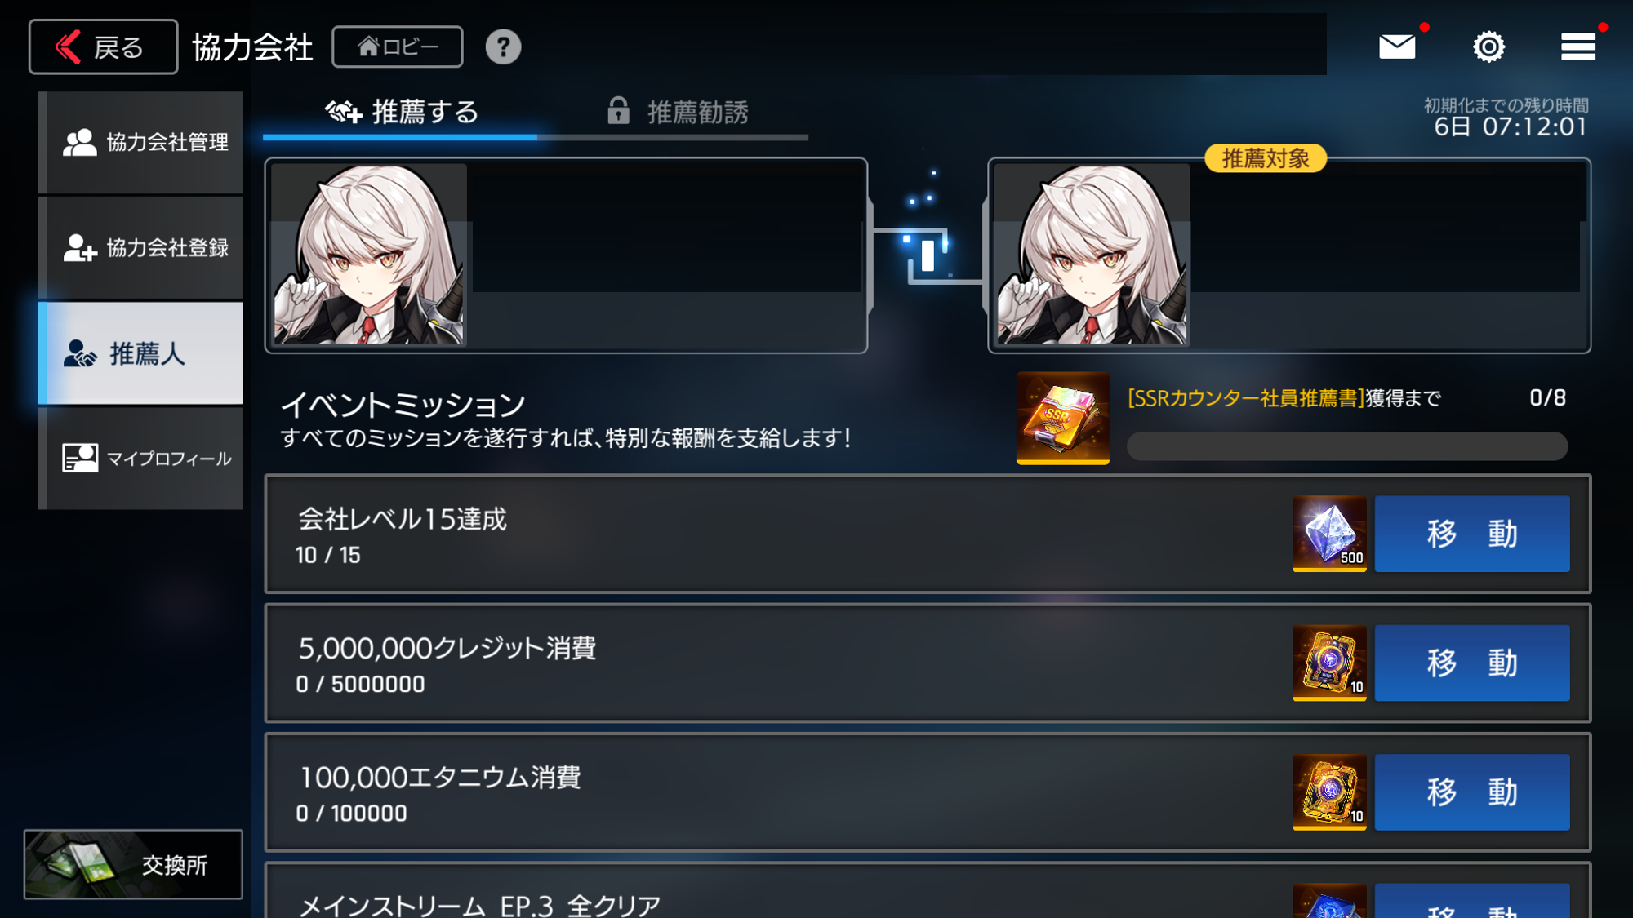Open 協力会社管理 in the sidebar

pyautogui.click(x=141, y=142)
